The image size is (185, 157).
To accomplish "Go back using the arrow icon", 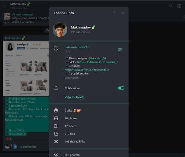I will (5, 6).
